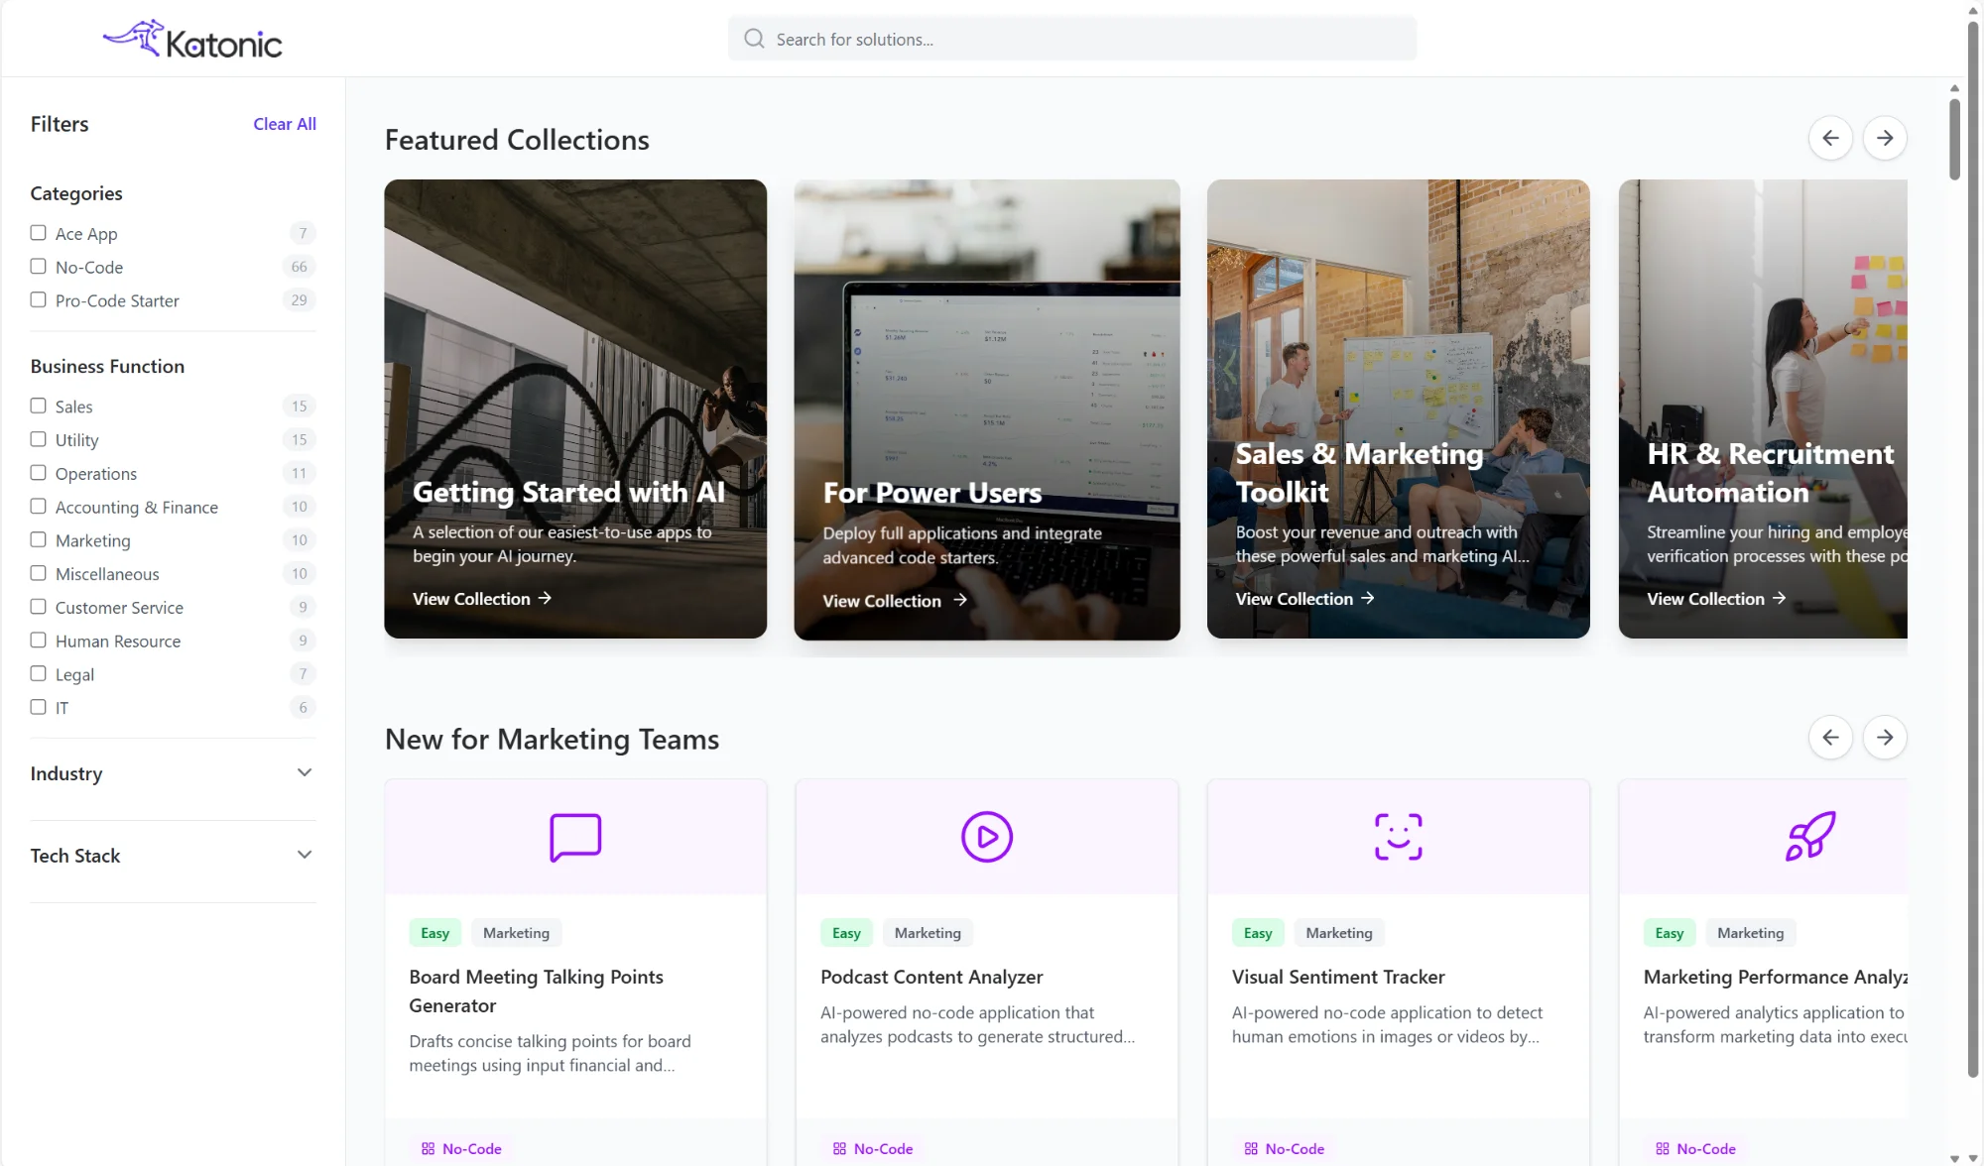Click the next arrow for Featured Collections
This screenshot has width=1984, height=1166.
pos(1883,138)
